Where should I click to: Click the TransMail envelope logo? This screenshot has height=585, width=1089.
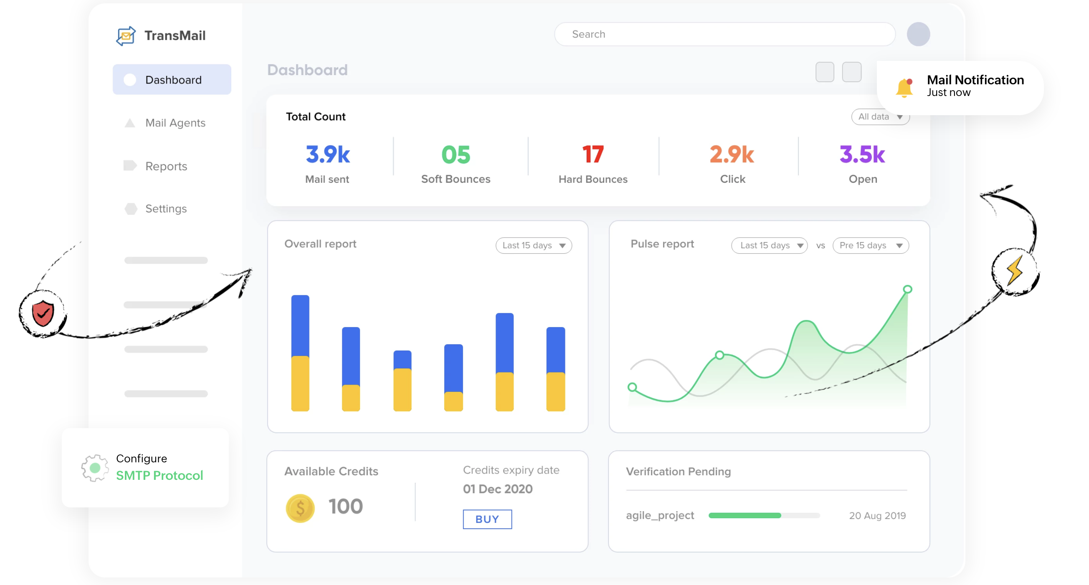(x=126, y=35)
